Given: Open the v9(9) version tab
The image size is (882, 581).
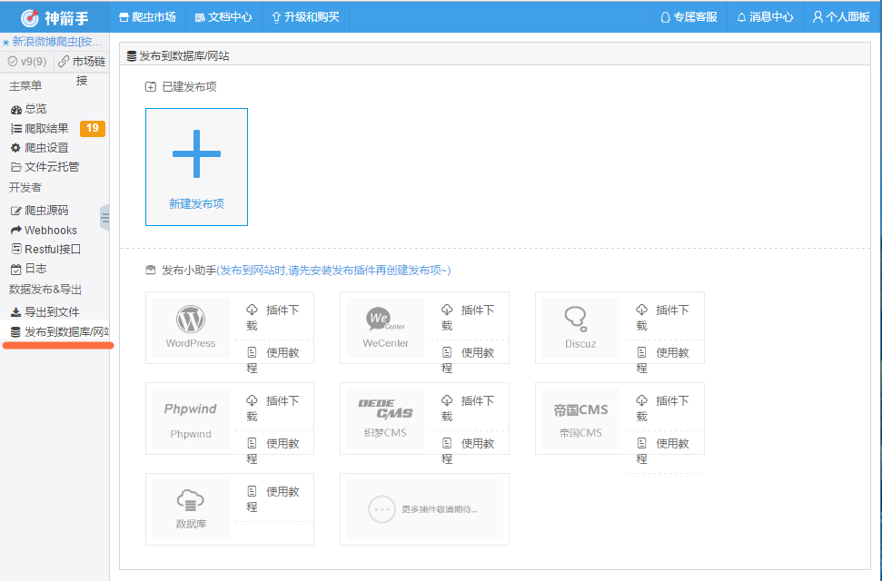Looking at the screenshot, I should (x=27, y=61).
